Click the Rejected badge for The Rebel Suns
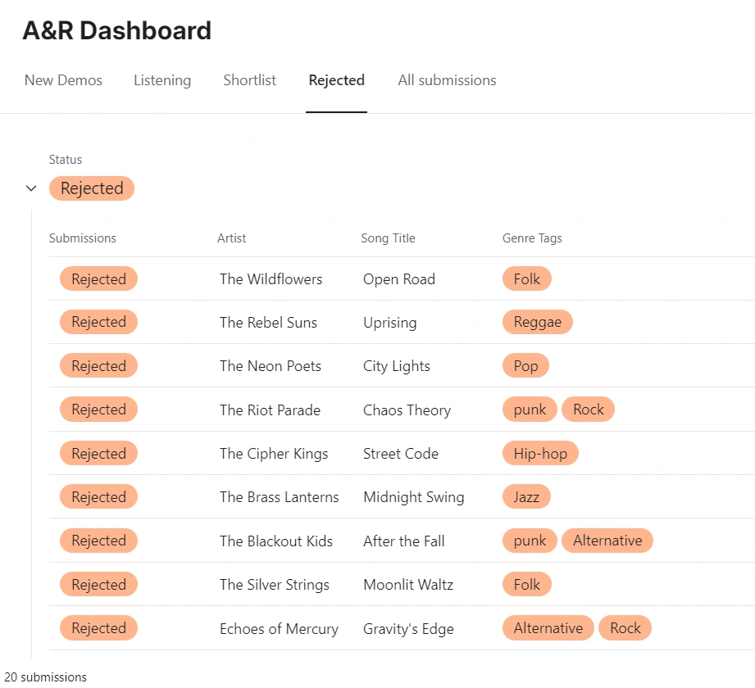Screen dimensions: 755x688 tap(98, 322)
